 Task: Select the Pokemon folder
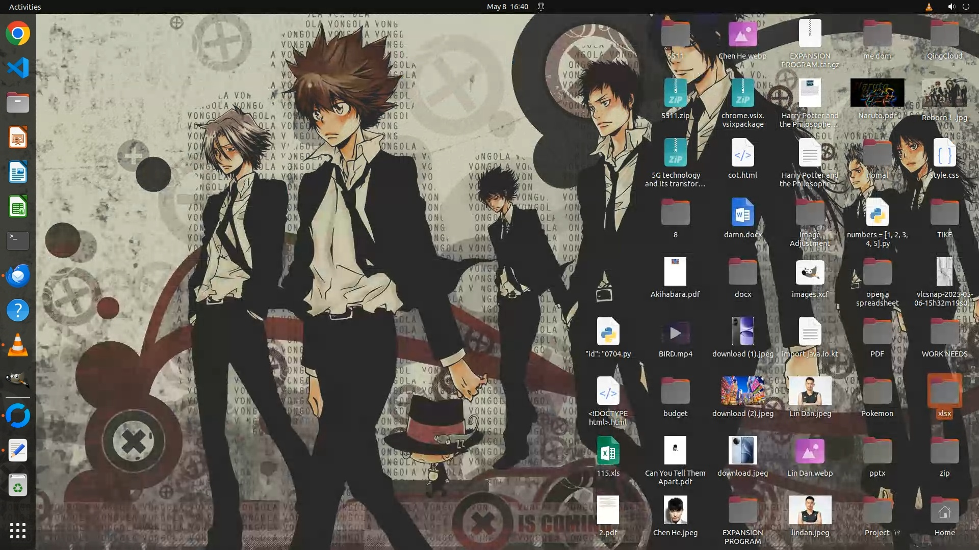(877, 392)
